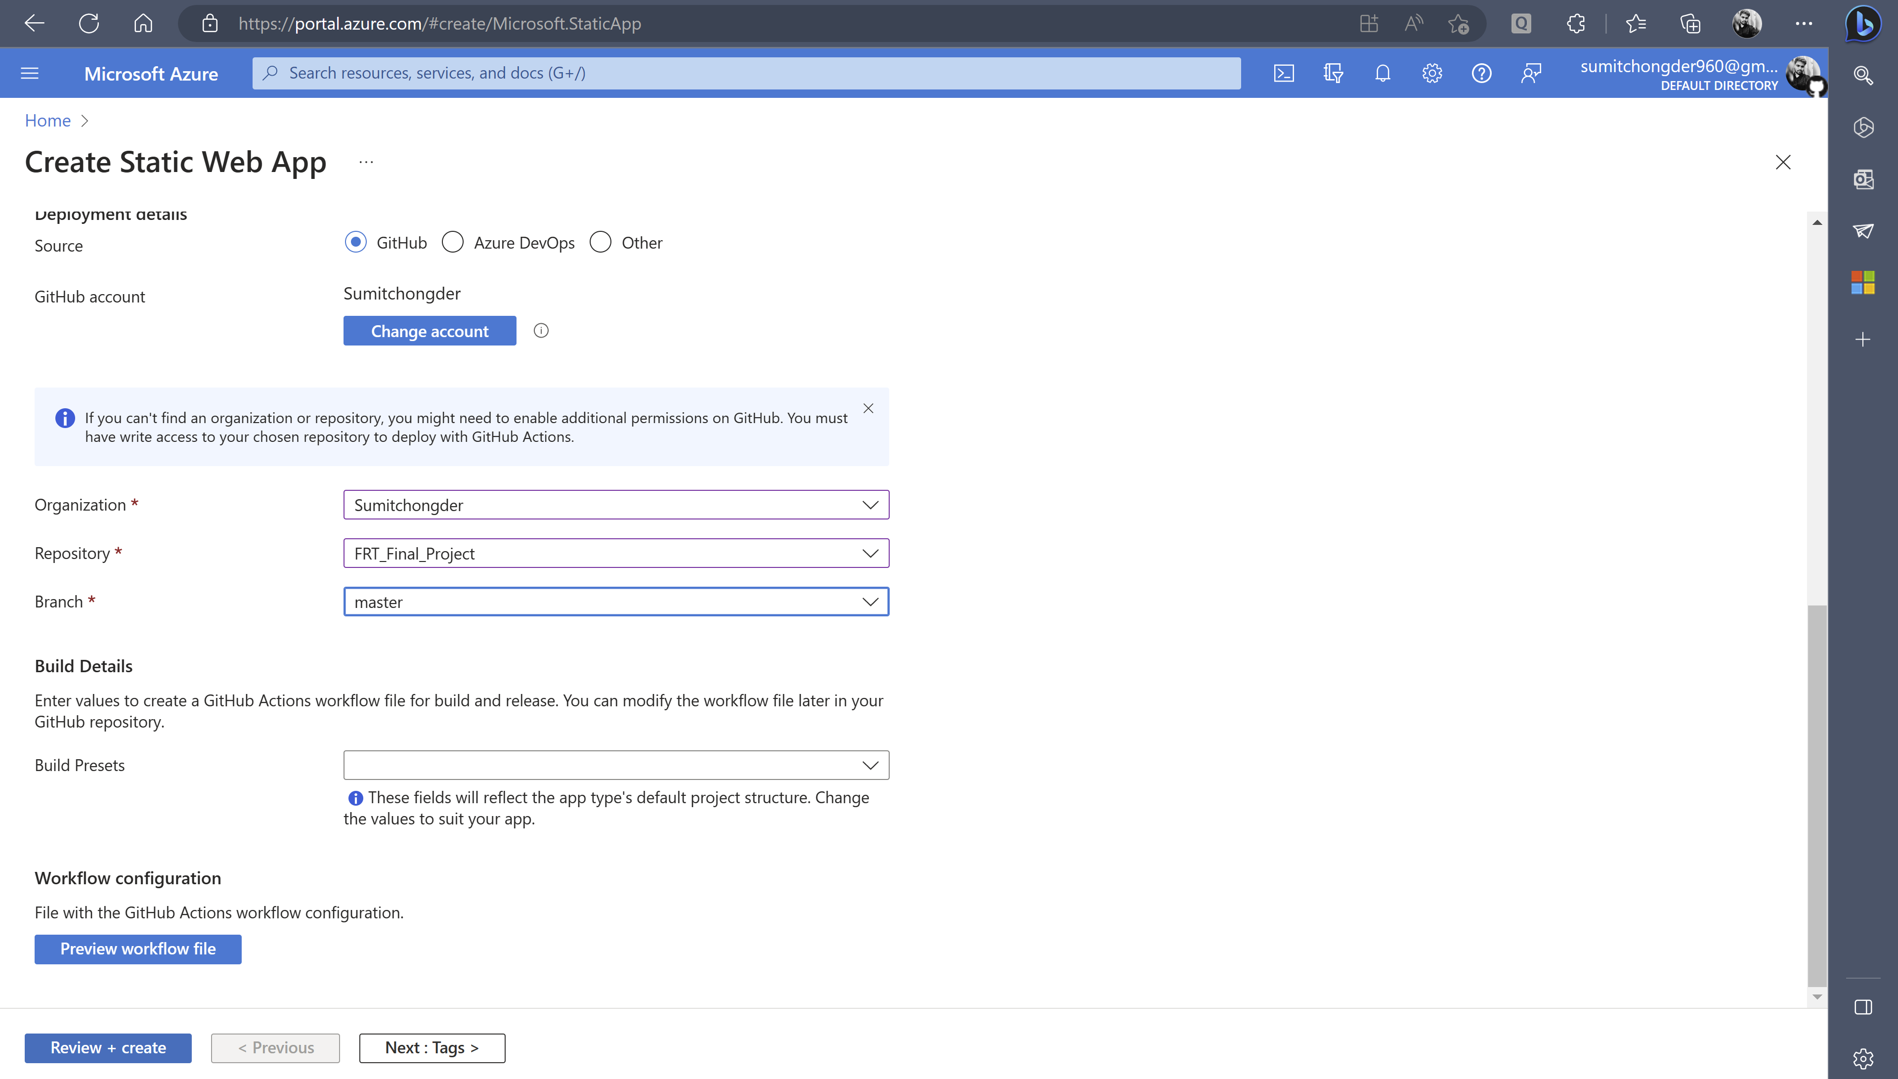Proceed to the Tags step
Image resolution: width=1898 pixels, height=1079 pixels.
click(432, 1047)
